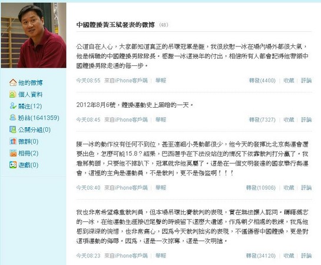Viewport: 321px width, 265px height.
Task: Click the following icon next to 關注(12)
Action: tap(13, 106)
